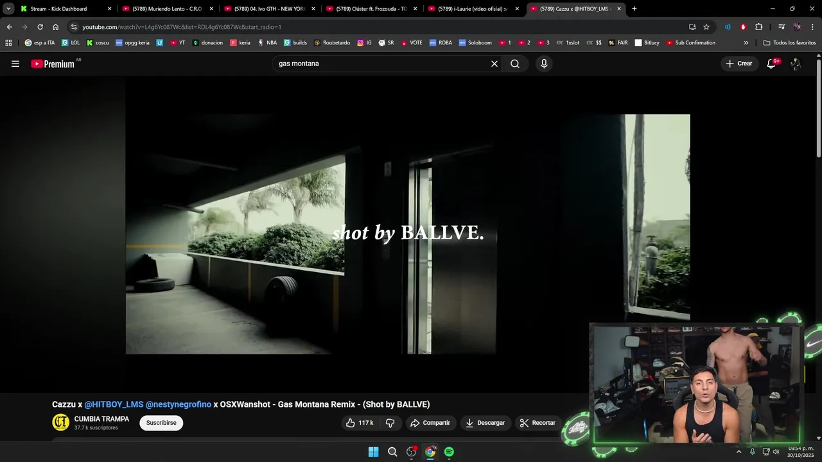This screenshot has height=462, width=822.
Task: Go to YouTube Premium home logo
Action: click(53, 64)
